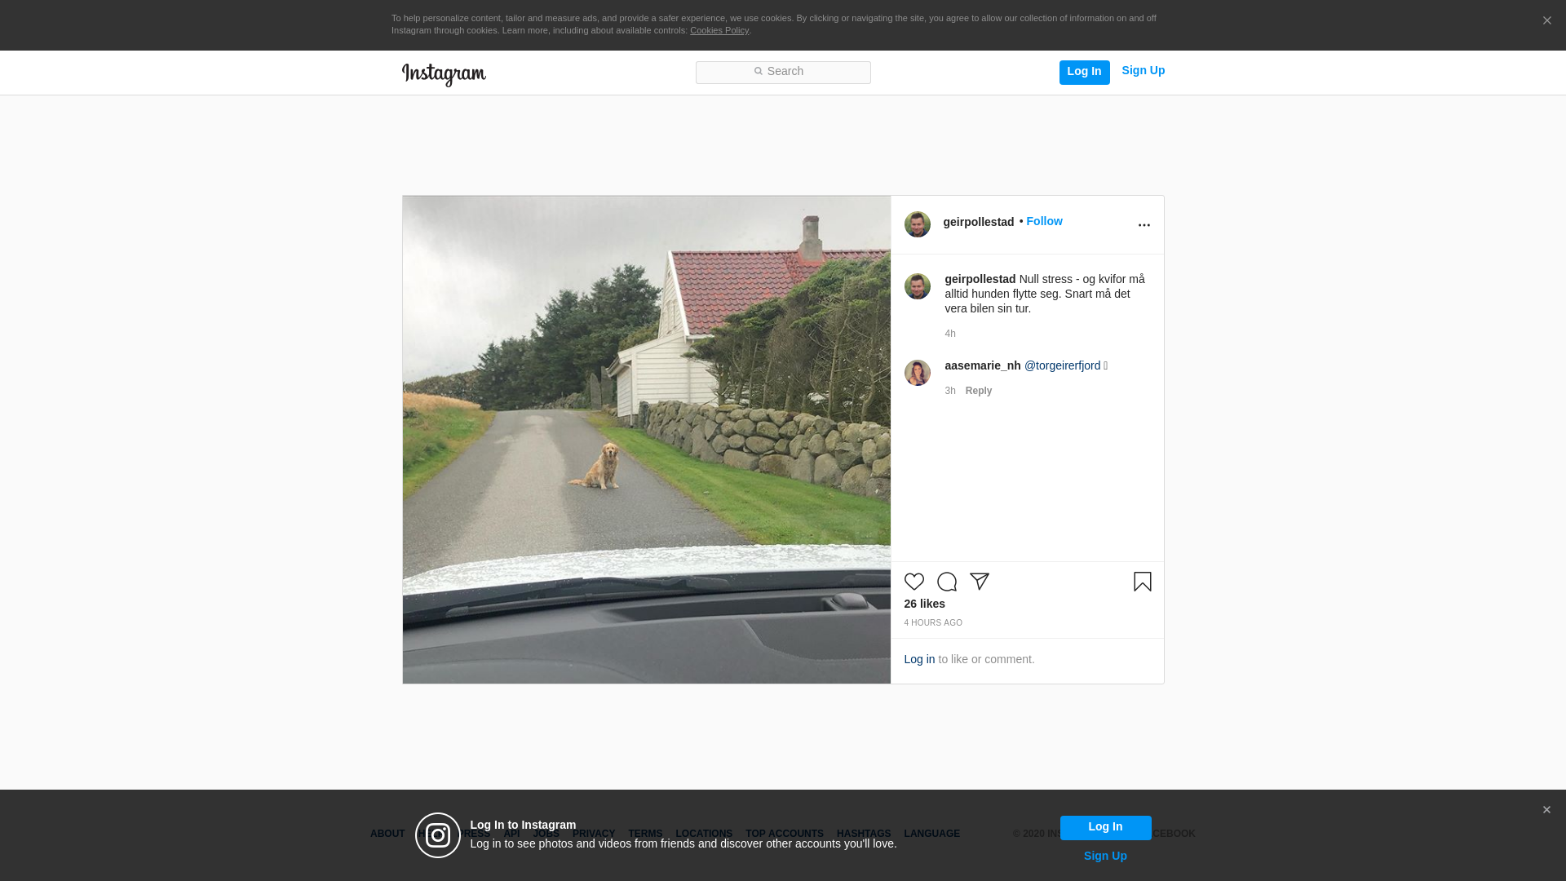
Task: Open TOP ACCOUNTS footer link
Action: (x=785, y=834)
